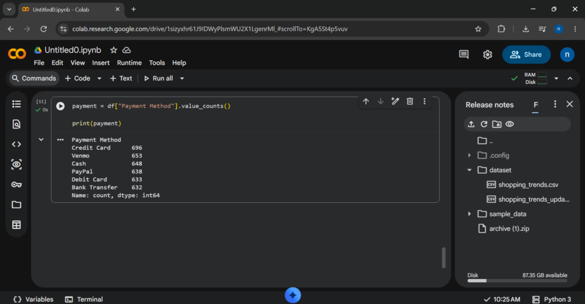
Task: Open the Edit menu
Action: [57, 63]
